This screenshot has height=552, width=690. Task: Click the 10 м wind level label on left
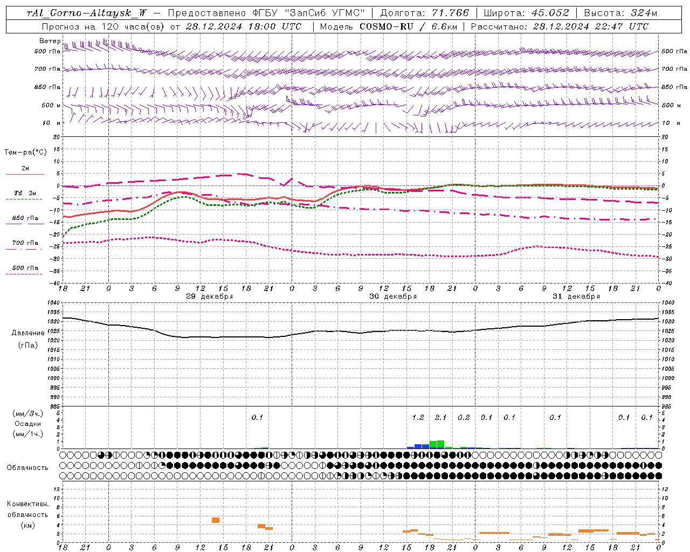pos(52,123)
